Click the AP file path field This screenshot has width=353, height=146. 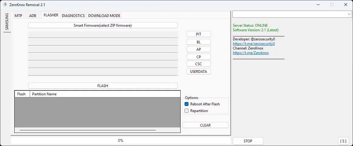click(x=103, y=49)
